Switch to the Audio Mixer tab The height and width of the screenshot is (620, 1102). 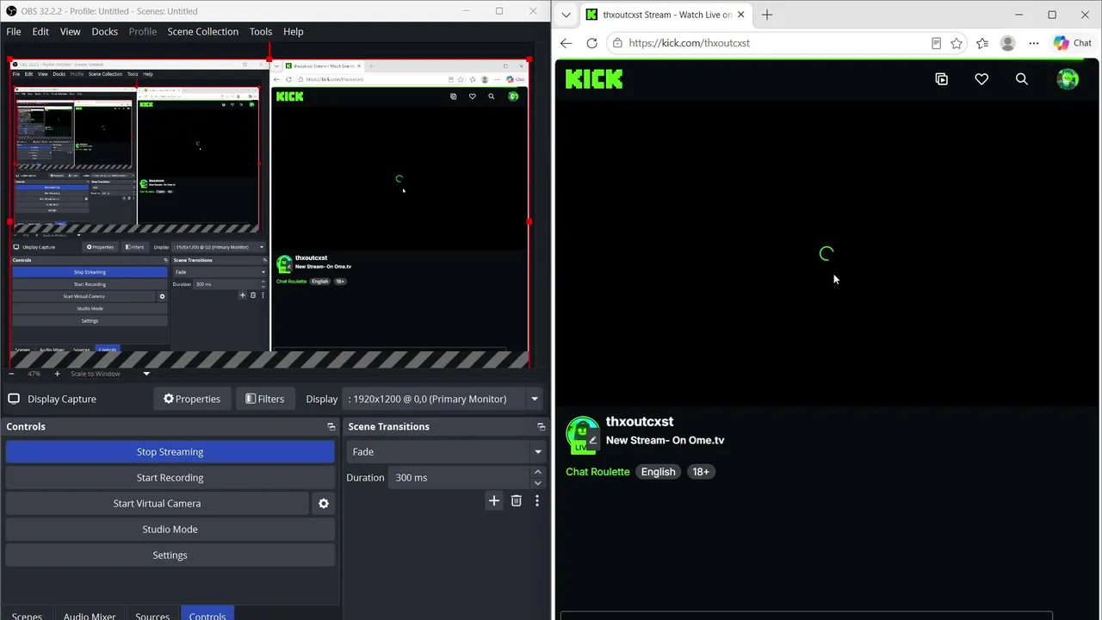[90, 617]
